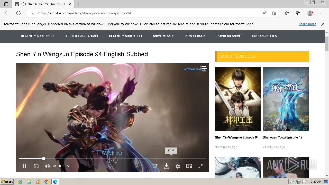Dismiss the Edge unsupported notification

[x=323, y=24]
